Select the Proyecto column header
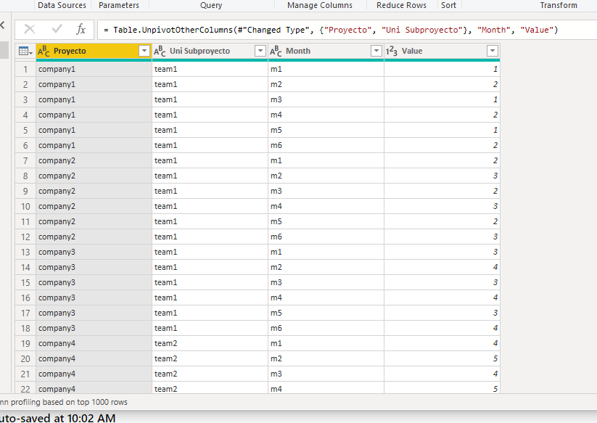Screen dimensions: 597x423 click(x=94, y=51)
